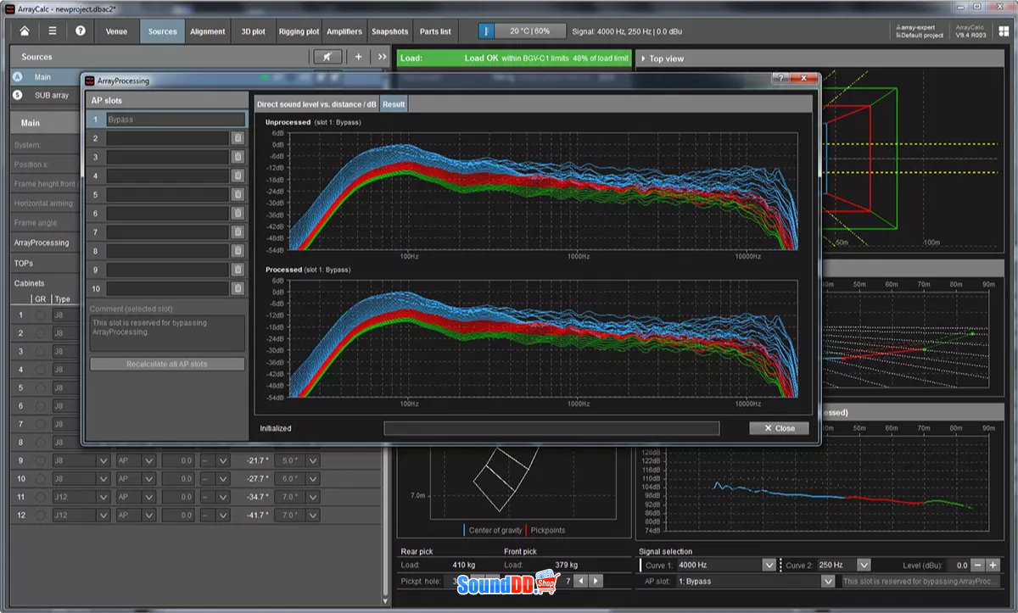Toggle GR radio button for cabinet 3
Image resolution: width=1018 pixels, height=613 pixels.
pyautogui.click(x=40, y=351)
